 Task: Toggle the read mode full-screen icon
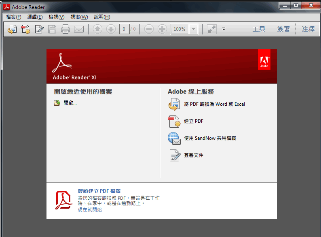pyautogui.click(x=212, y=29)
